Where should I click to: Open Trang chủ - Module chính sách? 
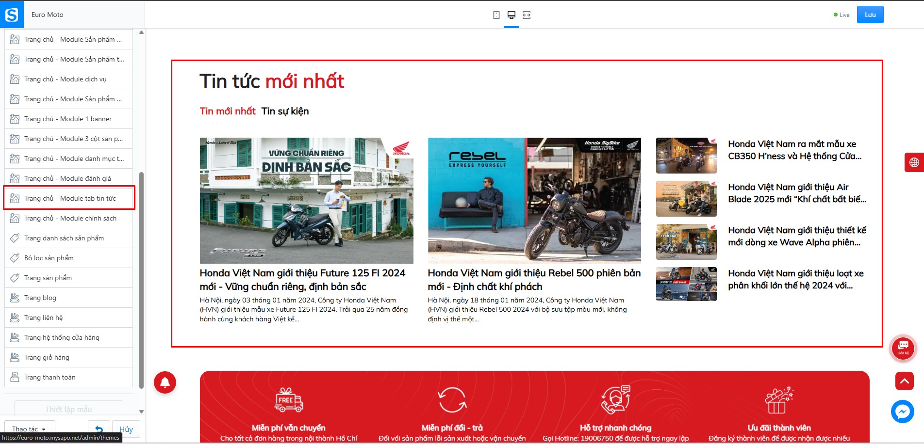(68, 218)
